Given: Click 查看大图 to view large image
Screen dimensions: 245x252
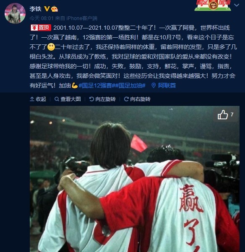Looking at the screenshot, I should click(68, 99).
